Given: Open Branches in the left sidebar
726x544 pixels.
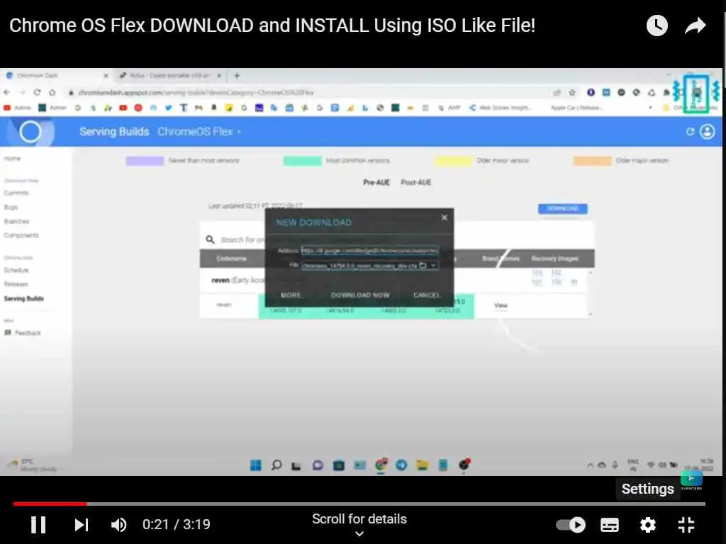Looking at the screenshot, I should [17, 222].
